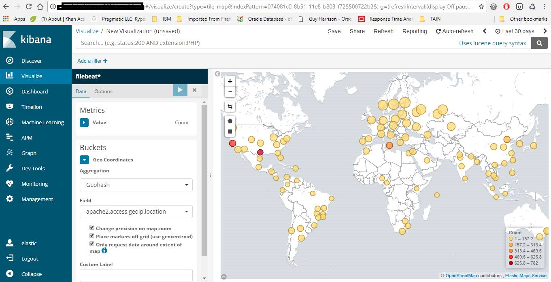
Task: Step time range backward with left chevron
Action: pos(485,31)
